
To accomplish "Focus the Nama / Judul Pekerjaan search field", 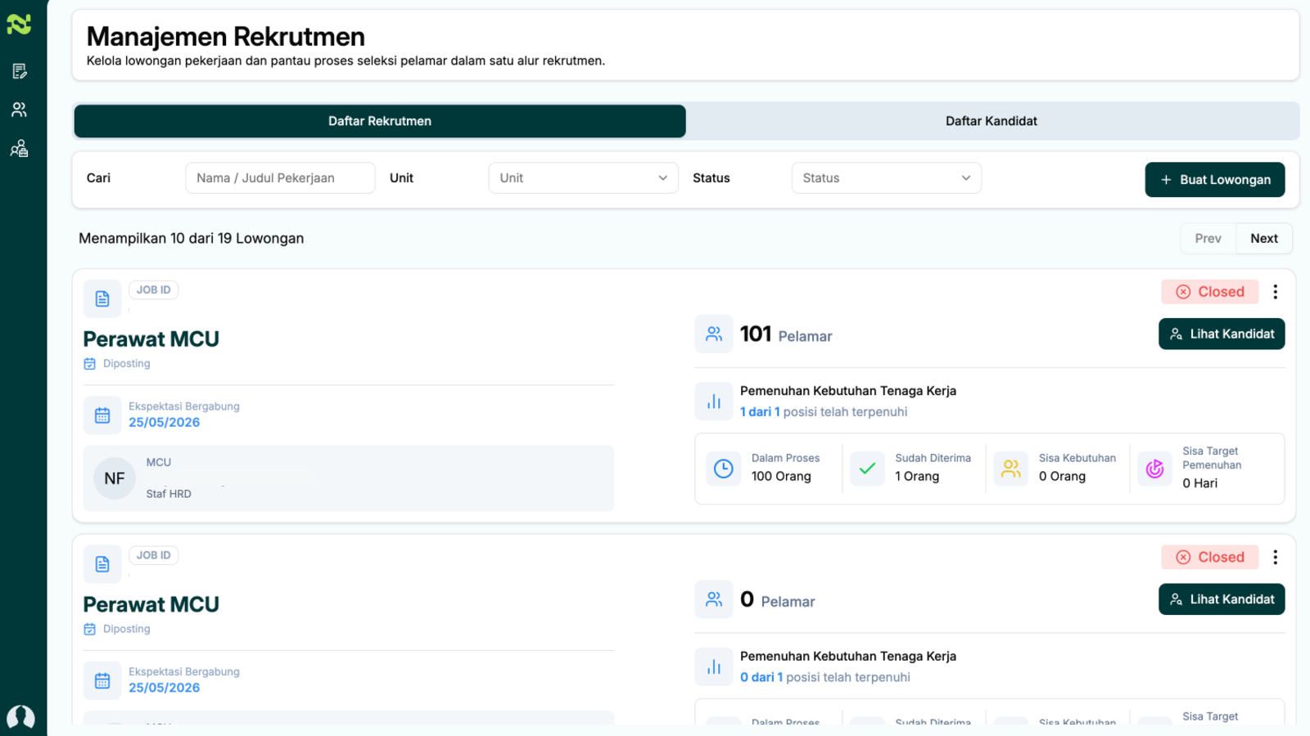I will tap(280, 178).
